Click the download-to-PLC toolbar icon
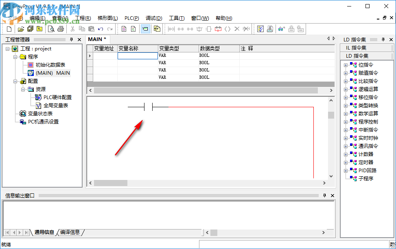This screenshot has width=396, height=249. pos(270,29)
